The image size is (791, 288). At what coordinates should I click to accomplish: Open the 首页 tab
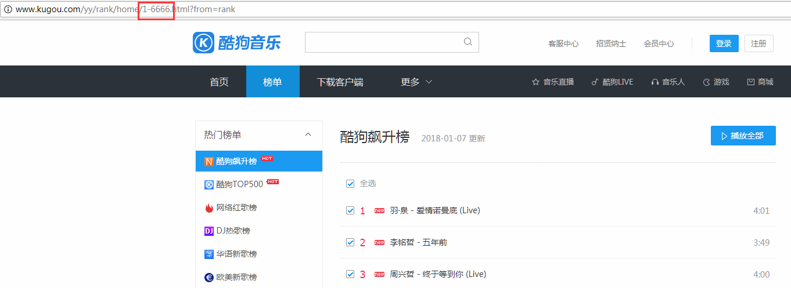pyautogui.click(x=219, y=82)
